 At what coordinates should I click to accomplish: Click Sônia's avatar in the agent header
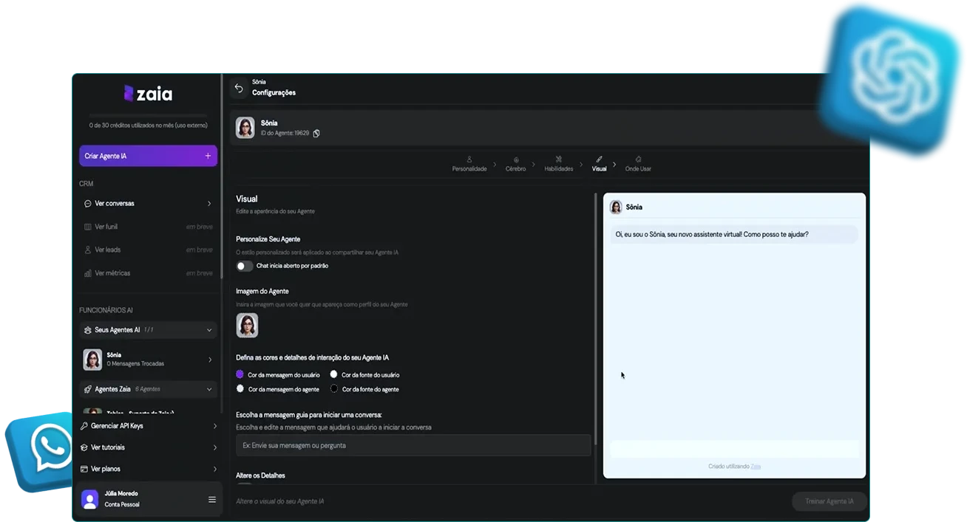pos(245,128)
